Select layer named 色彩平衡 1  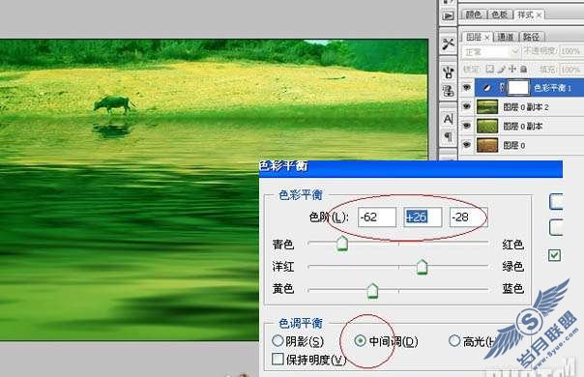pyautogui.click(x=553, y=88)
